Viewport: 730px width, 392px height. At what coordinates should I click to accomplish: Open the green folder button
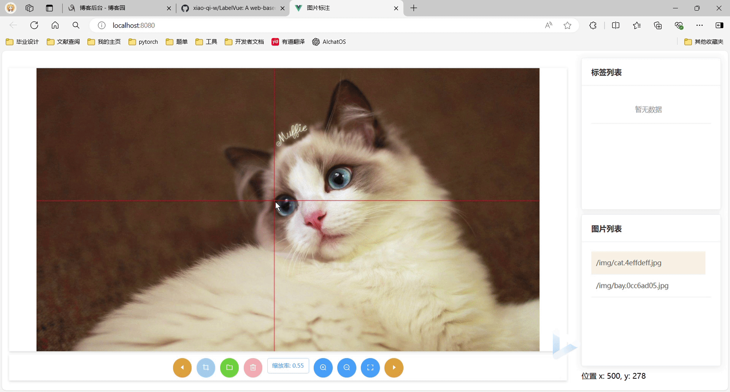click(x=229, y=368)
